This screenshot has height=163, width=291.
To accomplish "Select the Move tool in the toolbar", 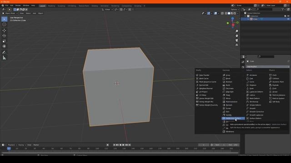I will (4, 30).
